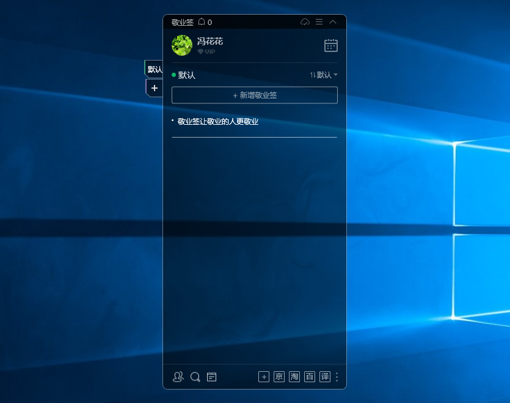Open the calendar icon beside the username
This screenshot has height=403, width=510.
[x=330, y=45]
